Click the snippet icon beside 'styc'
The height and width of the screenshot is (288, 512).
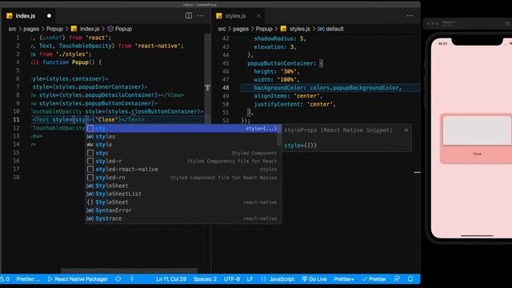pyautogui.click(x=90, y=153)
